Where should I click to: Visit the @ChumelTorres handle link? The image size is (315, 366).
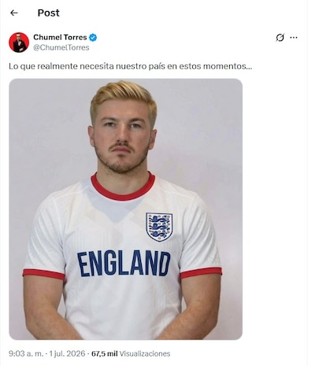coord(61,47)
